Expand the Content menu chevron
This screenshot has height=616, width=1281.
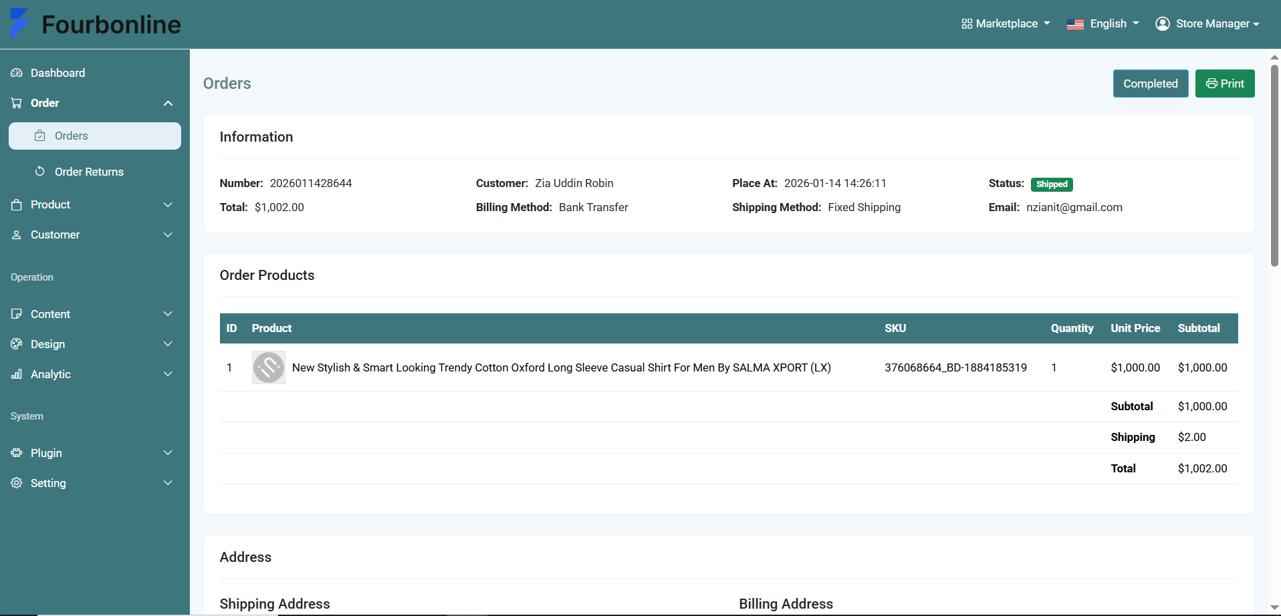point(168,314)
